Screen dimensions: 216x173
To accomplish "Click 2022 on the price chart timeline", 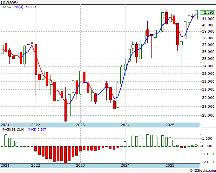I will point(36,125).
